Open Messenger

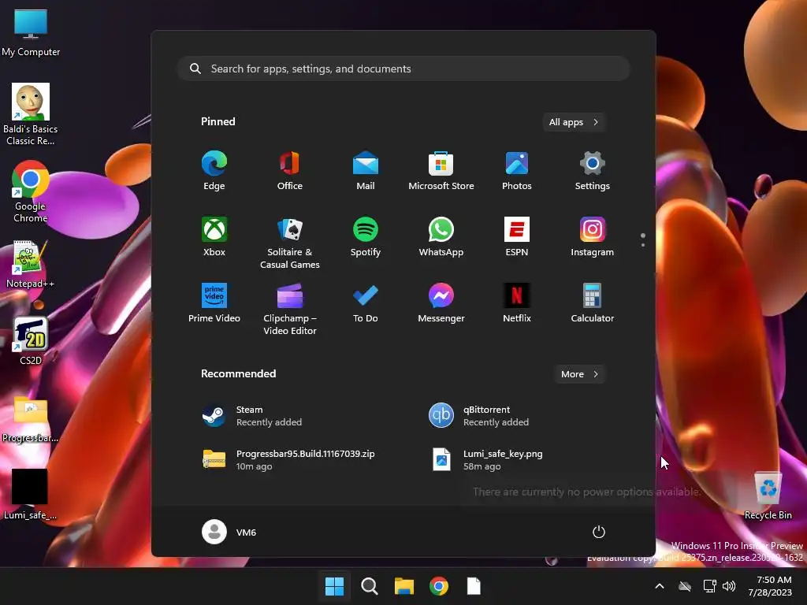coord(441,303)
